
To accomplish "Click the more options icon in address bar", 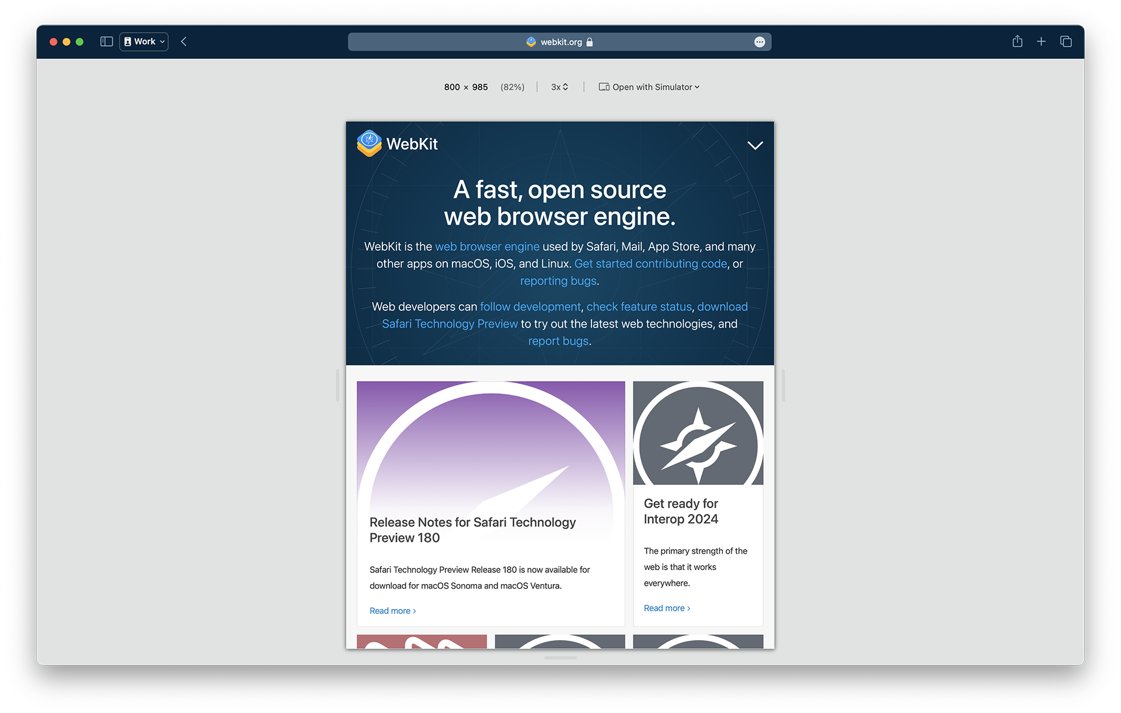I will click(x=760, y=41).
